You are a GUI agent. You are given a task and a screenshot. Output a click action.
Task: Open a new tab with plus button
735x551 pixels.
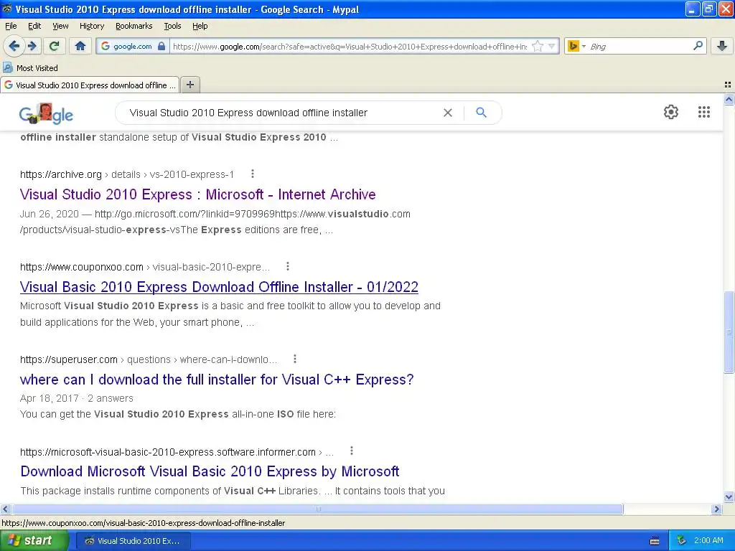tap(189, 85)
